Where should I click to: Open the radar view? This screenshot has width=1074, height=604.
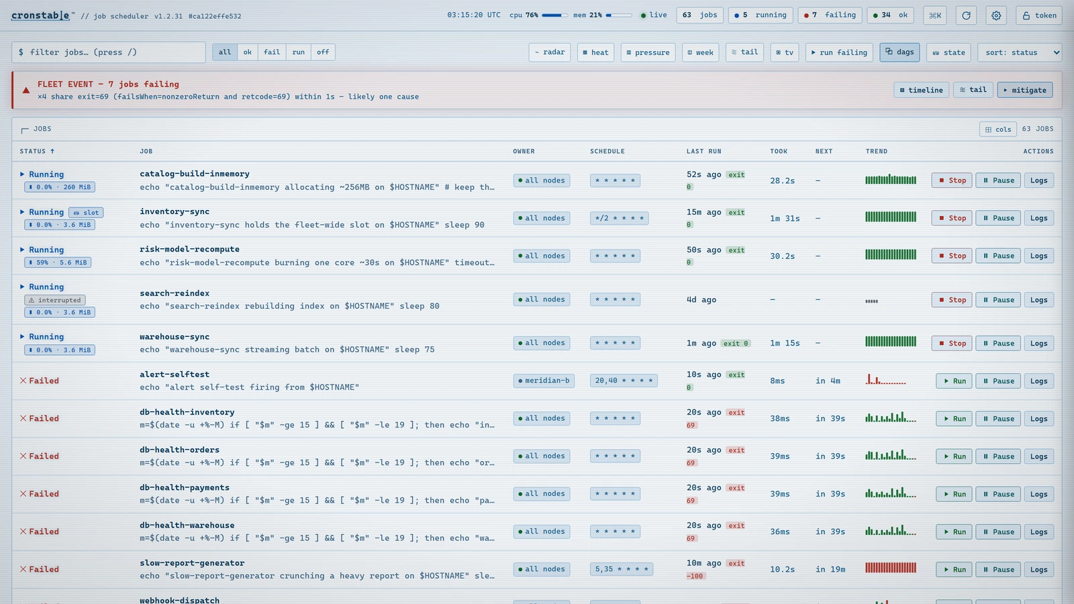pos(549,52)
